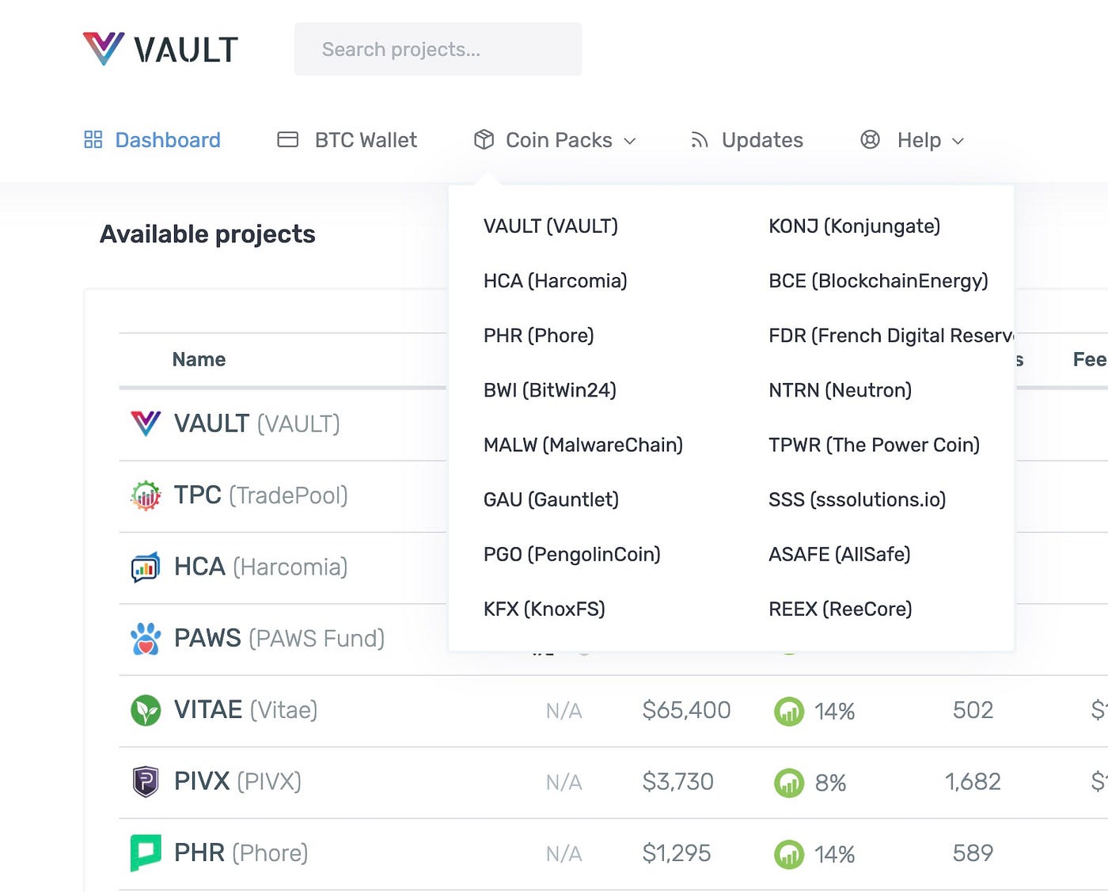
Task: Open PIVX (PIVX) project
Action: click(x=238, y=782)
